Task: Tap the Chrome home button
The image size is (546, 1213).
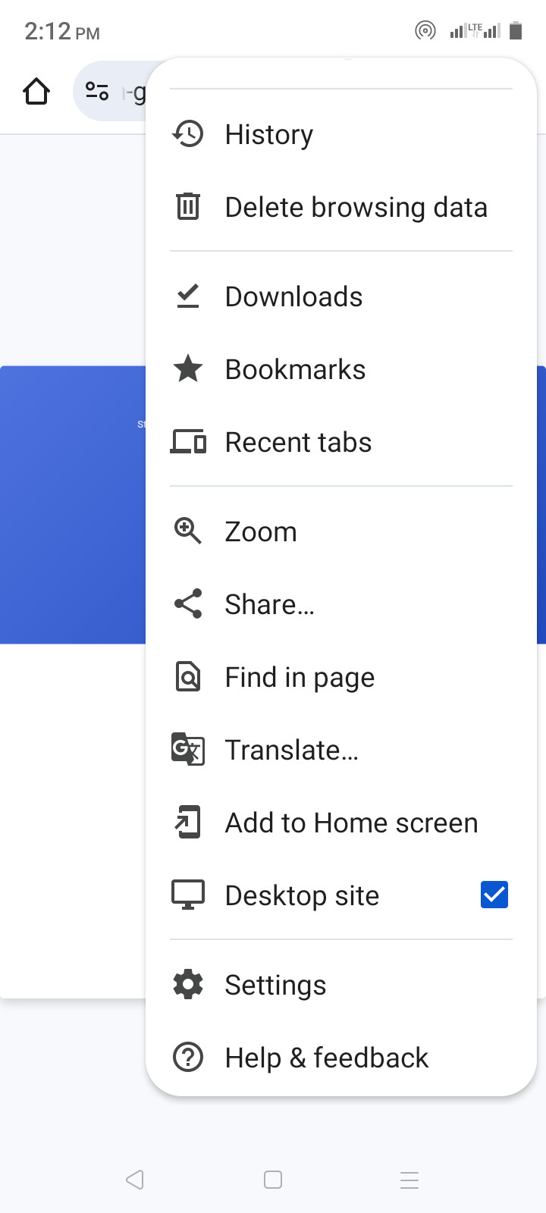Action: [x=36, y=92]
